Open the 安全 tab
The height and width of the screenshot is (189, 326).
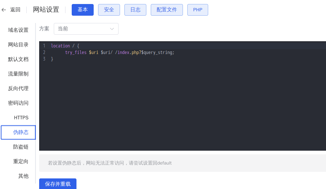109,10
